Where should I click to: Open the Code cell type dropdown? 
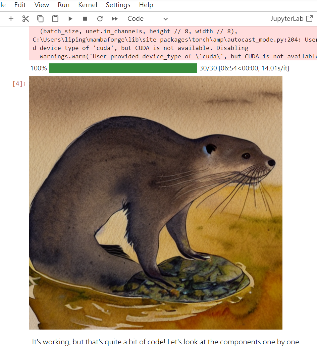pyautogui.click(x=148, y=19)
